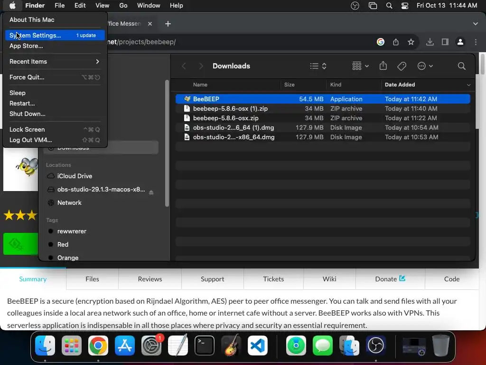Open Finder action menu with ellipsis
This screenshot has height=365, width=486.
(x=425, y=66)
